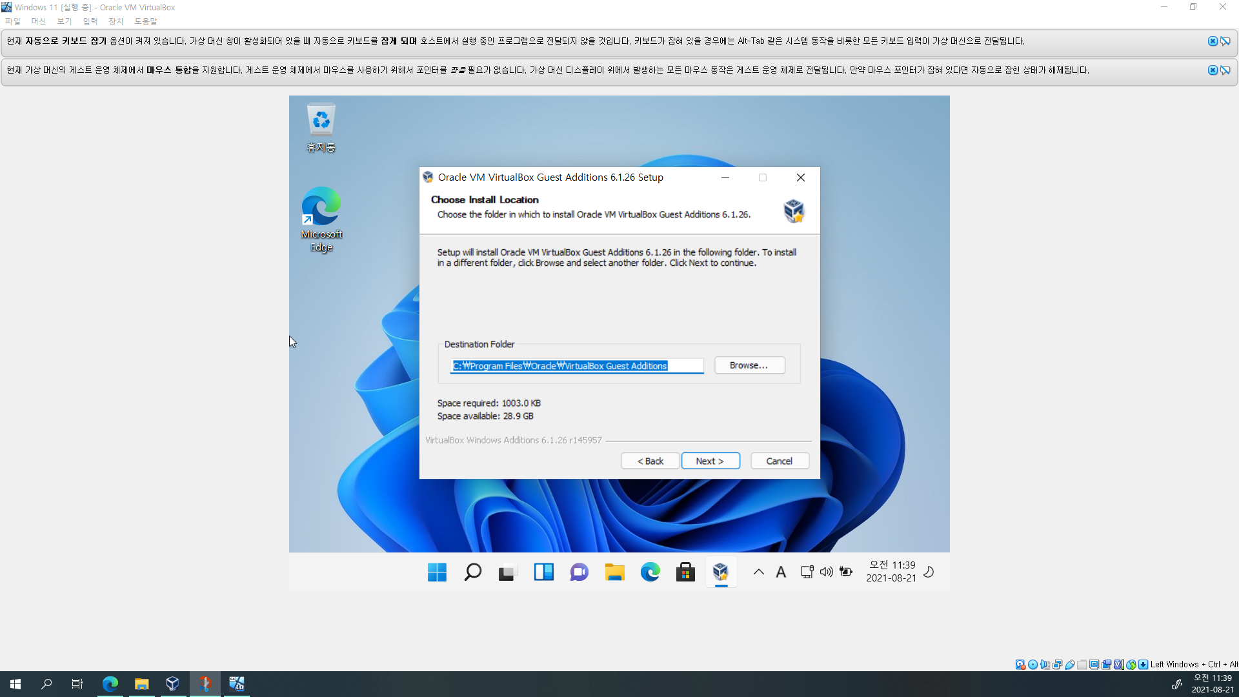The image size is (1239, 697).
Task: Expand hidden system tray icons chevron
Action: coord(759,572)
